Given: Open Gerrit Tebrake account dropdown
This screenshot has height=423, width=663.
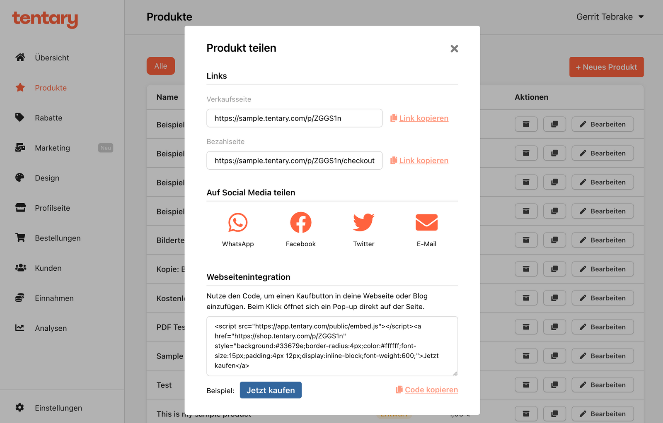Looking at the screenshot, I should [x=610, y=17].
